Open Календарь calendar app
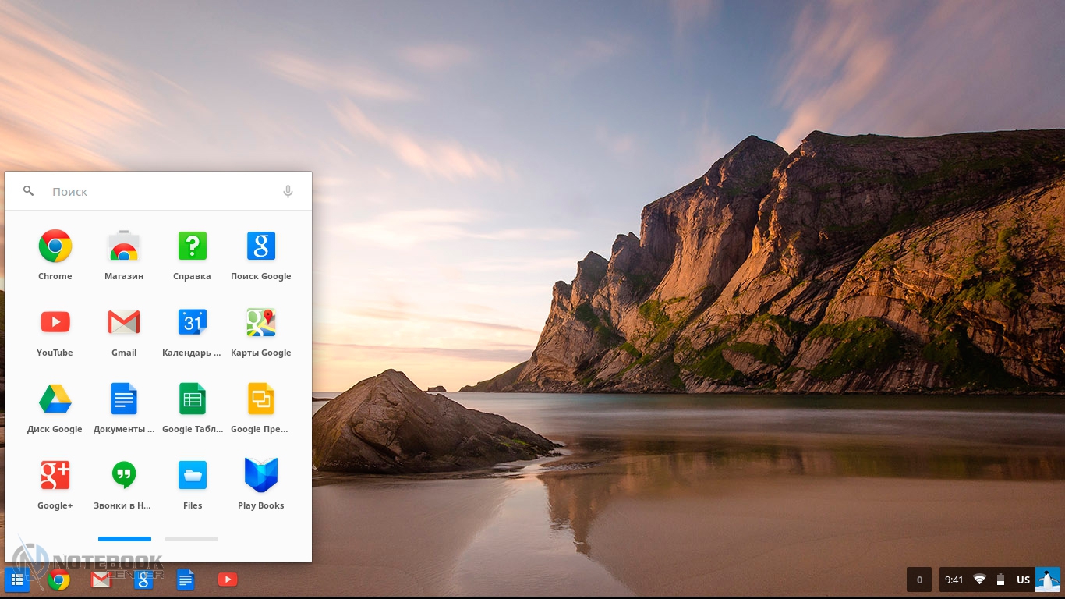 coord(193,323)
